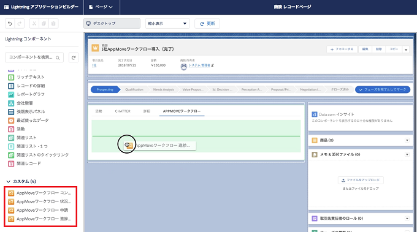The image size is (417, 232).
Task: Click AppMoveワークフロー 状況... custom component icon
Action: [11, 202]
